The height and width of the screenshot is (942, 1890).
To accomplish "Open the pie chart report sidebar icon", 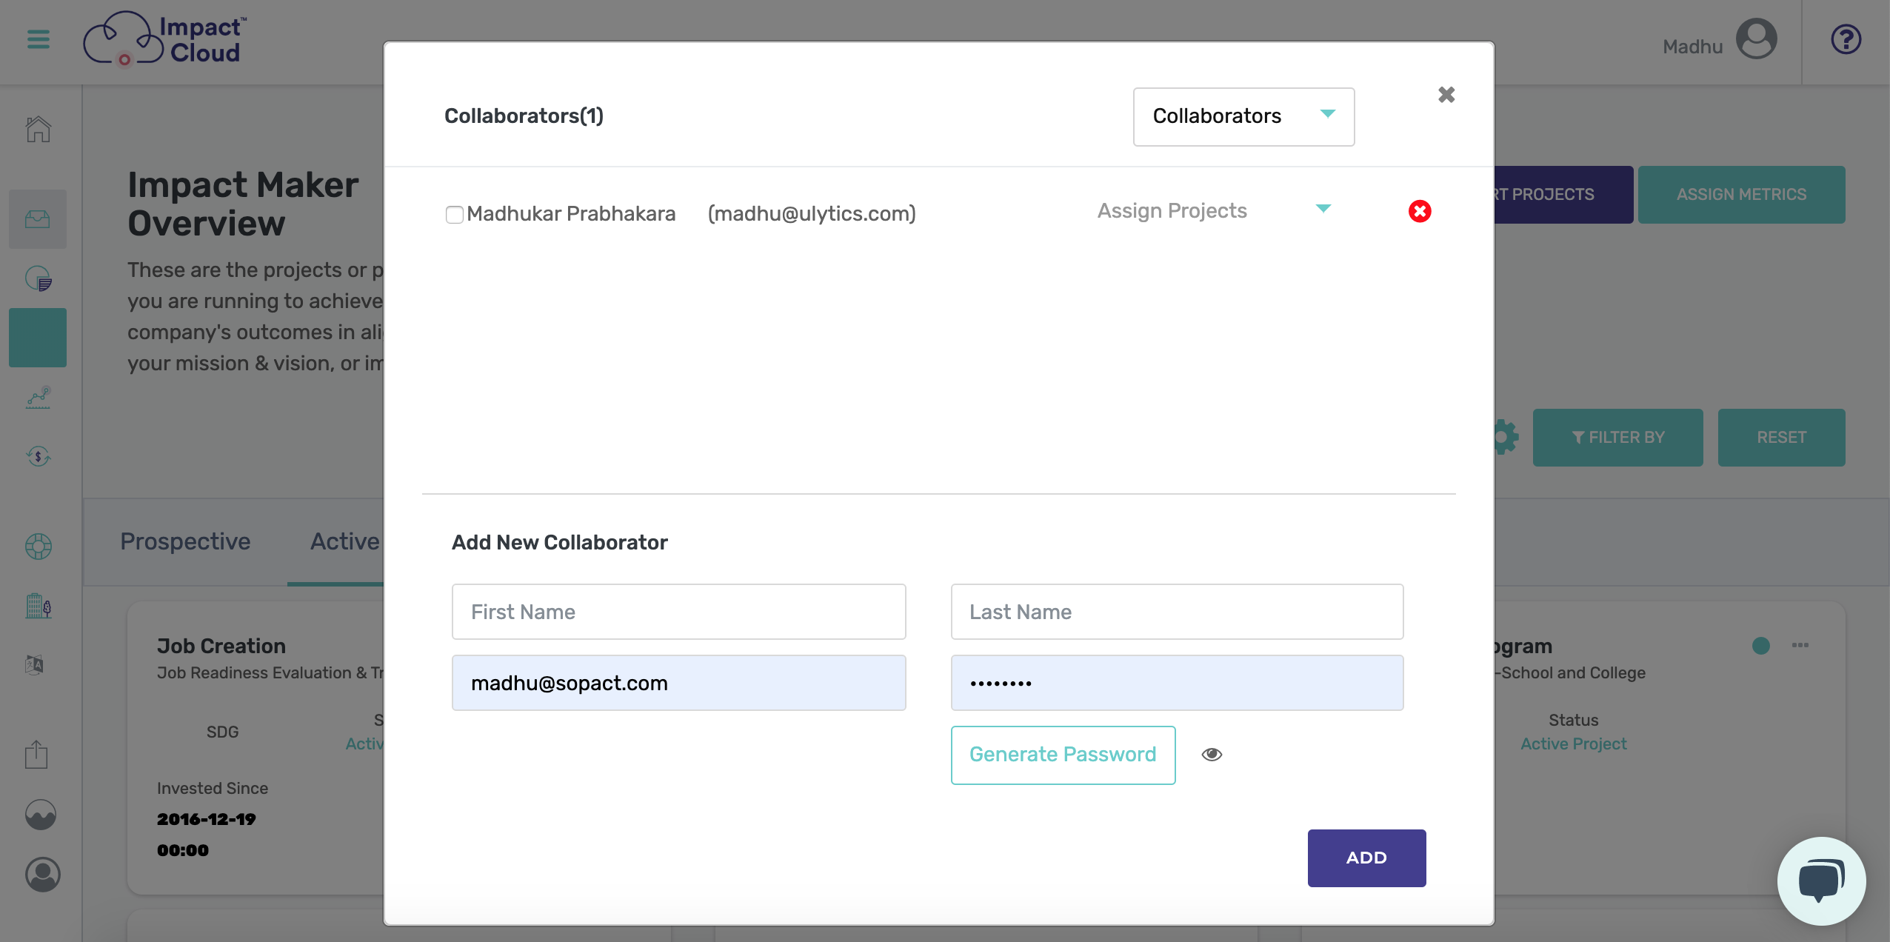I will point(38,278).
